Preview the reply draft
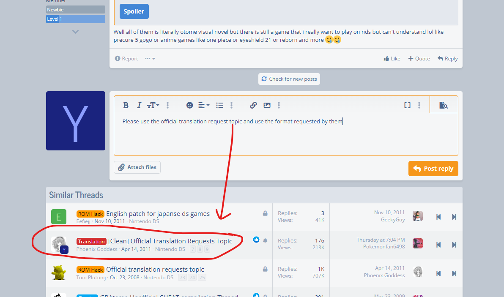 pos(444,105)
